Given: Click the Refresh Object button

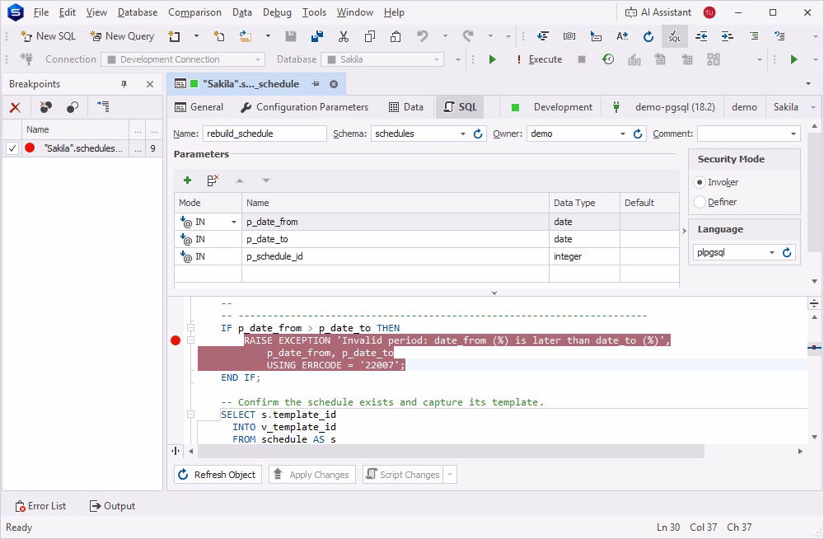Looking at the screenshot, I should click(x=218, y=475).
